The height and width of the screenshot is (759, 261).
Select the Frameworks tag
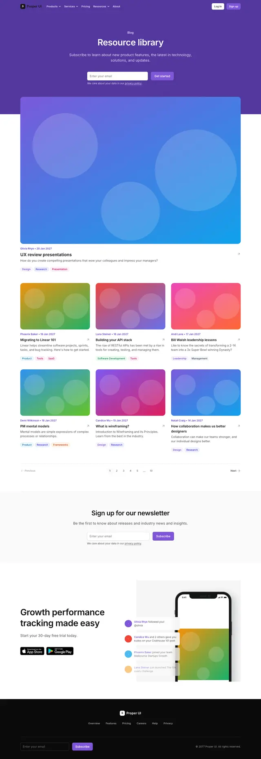60,445
